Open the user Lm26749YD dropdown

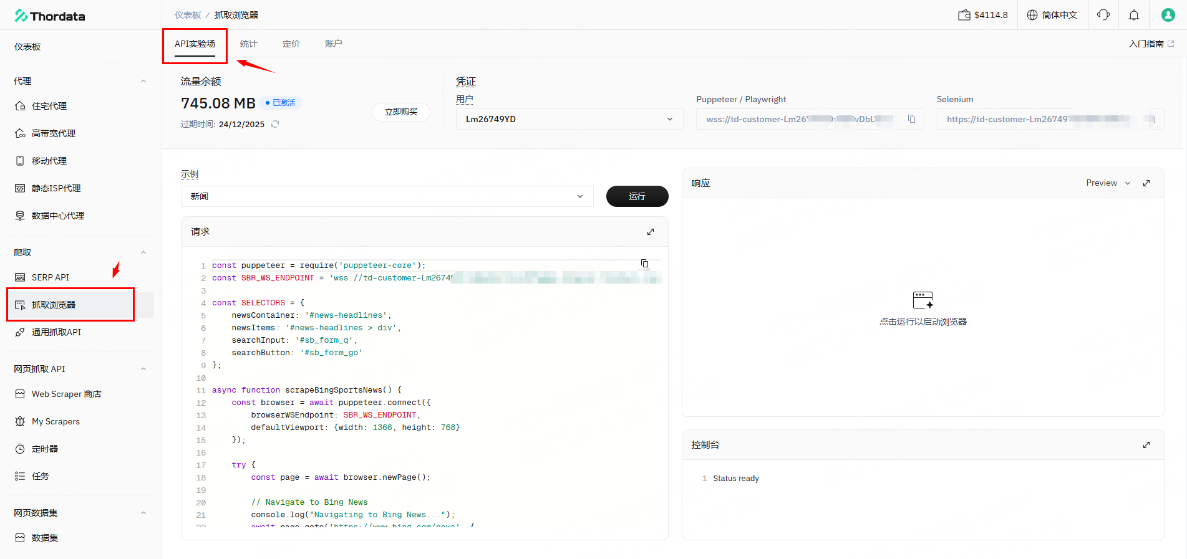[569, 119]
